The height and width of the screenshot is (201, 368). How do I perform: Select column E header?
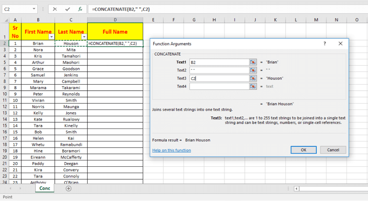click(x=153, y=20)
